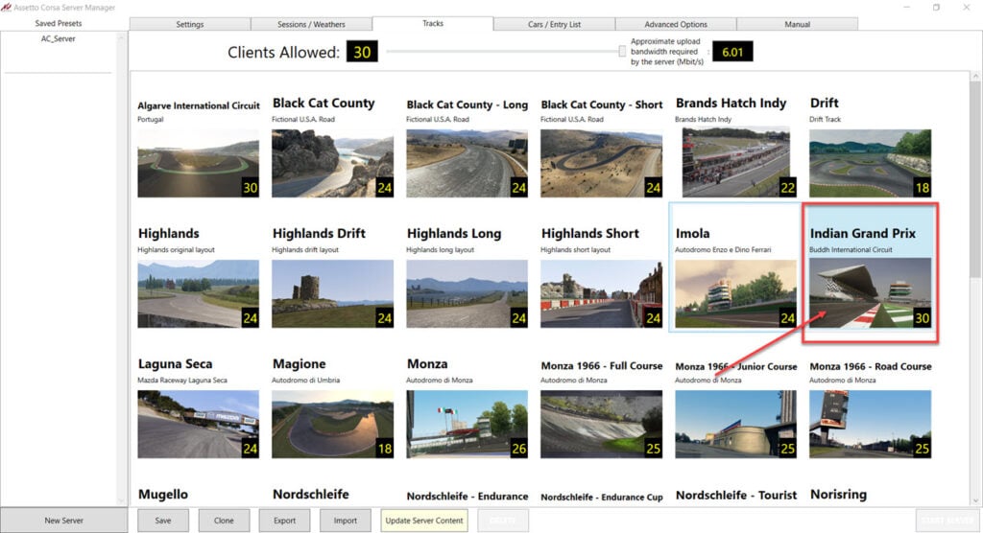Select the Algarve International Circuit thumbnail

click(x=198, y=164)
